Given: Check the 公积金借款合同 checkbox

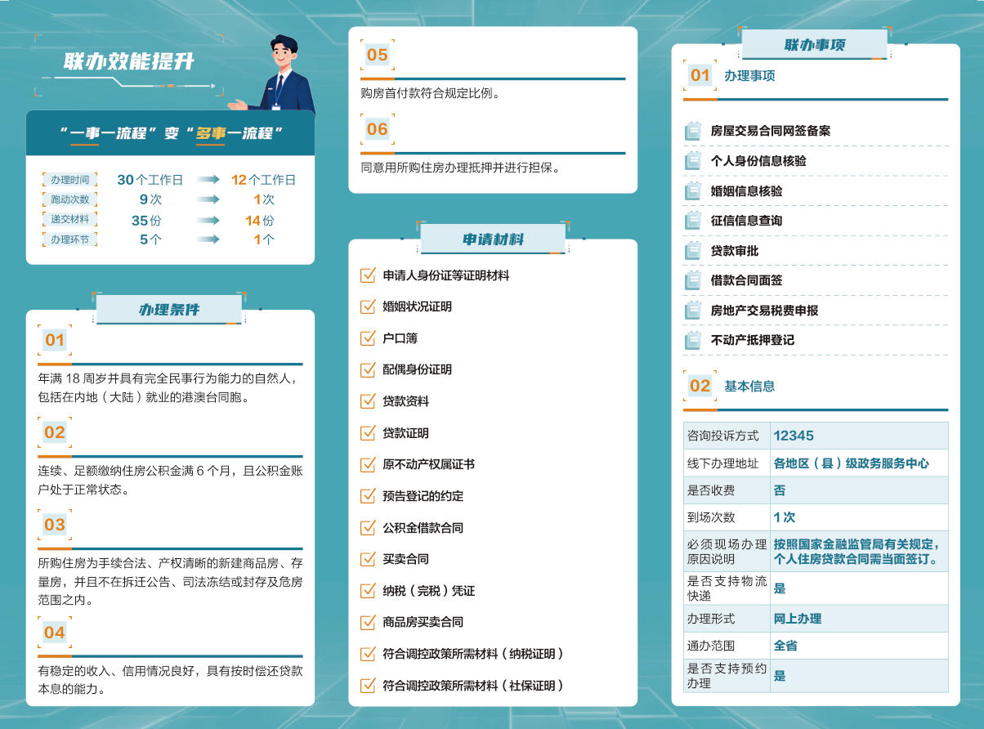Looking at the screenshot, I should 368,527.
